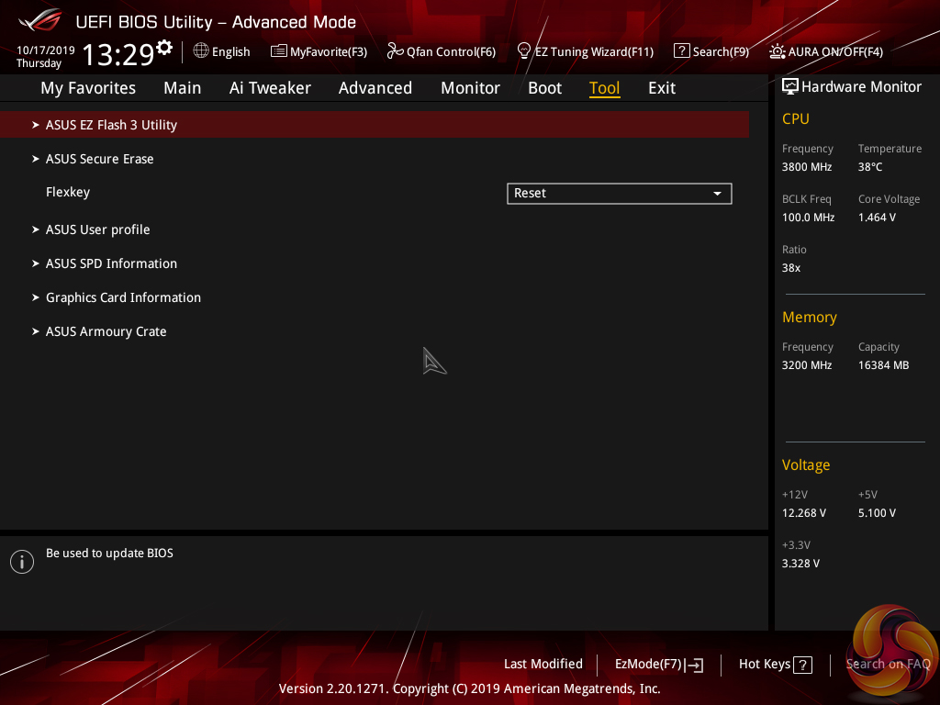Click the Hot Keys question mark icon
Viewport: 940px width, 705px height.
(802, 665)
